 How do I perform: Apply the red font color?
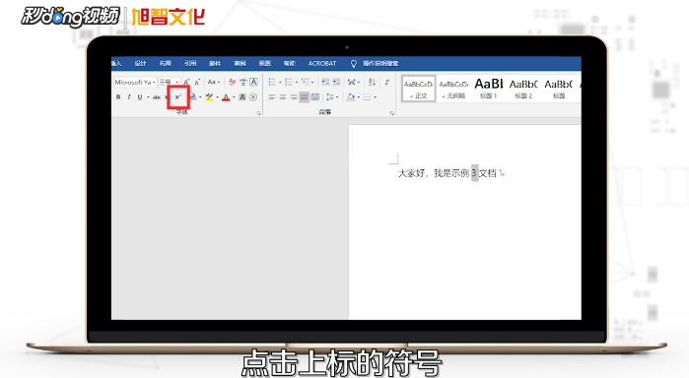pos(226,97)
